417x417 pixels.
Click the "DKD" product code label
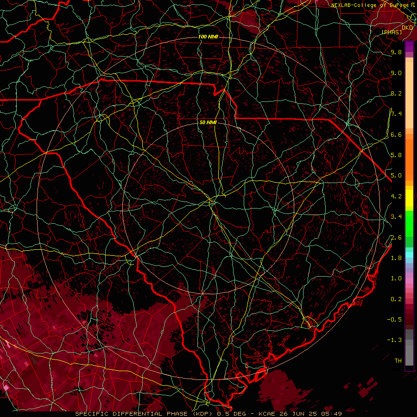(x=407, y=28)
